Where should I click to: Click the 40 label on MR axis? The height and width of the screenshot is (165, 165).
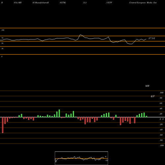(x=161, y=109)
